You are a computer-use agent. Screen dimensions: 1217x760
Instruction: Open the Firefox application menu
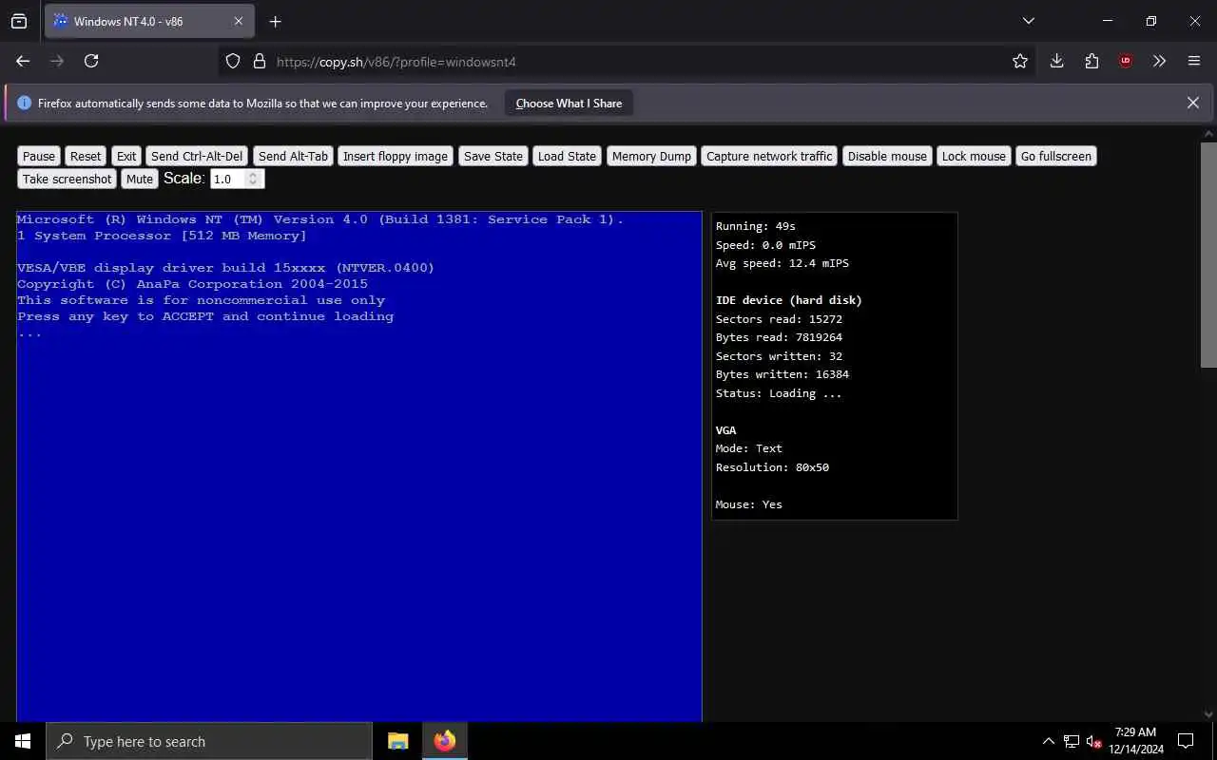click(x=1194, y=61)
